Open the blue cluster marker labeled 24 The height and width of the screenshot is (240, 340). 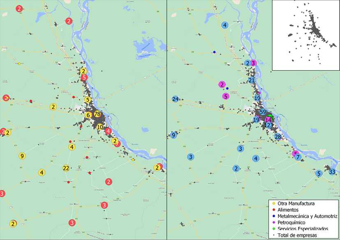click(x=176, y=99)
